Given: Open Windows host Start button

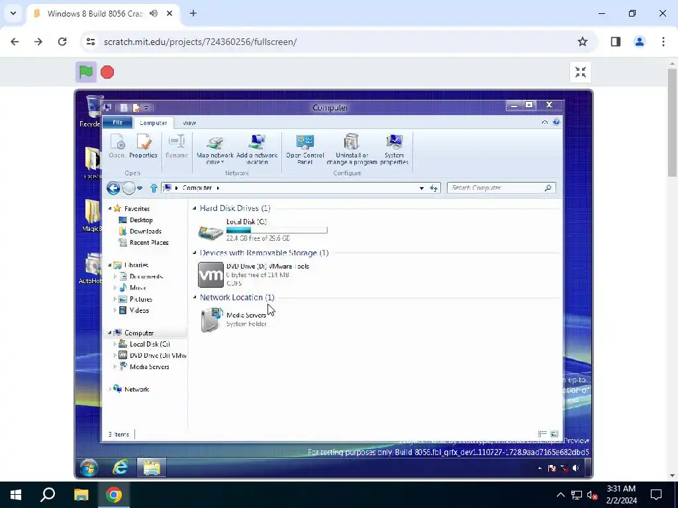Looking at the screenshot, I should click(x=16, y=495).
